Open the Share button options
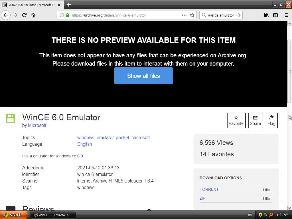The width and height of the screenshot is (292, 219). tap(255, 121)
